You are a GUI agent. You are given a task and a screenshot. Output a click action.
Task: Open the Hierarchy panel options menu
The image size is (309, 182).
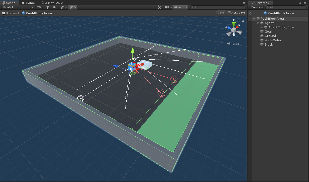[304, 3]
